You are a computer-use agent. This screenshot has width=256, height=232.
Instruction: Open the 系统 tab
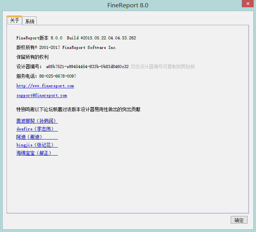30,21
